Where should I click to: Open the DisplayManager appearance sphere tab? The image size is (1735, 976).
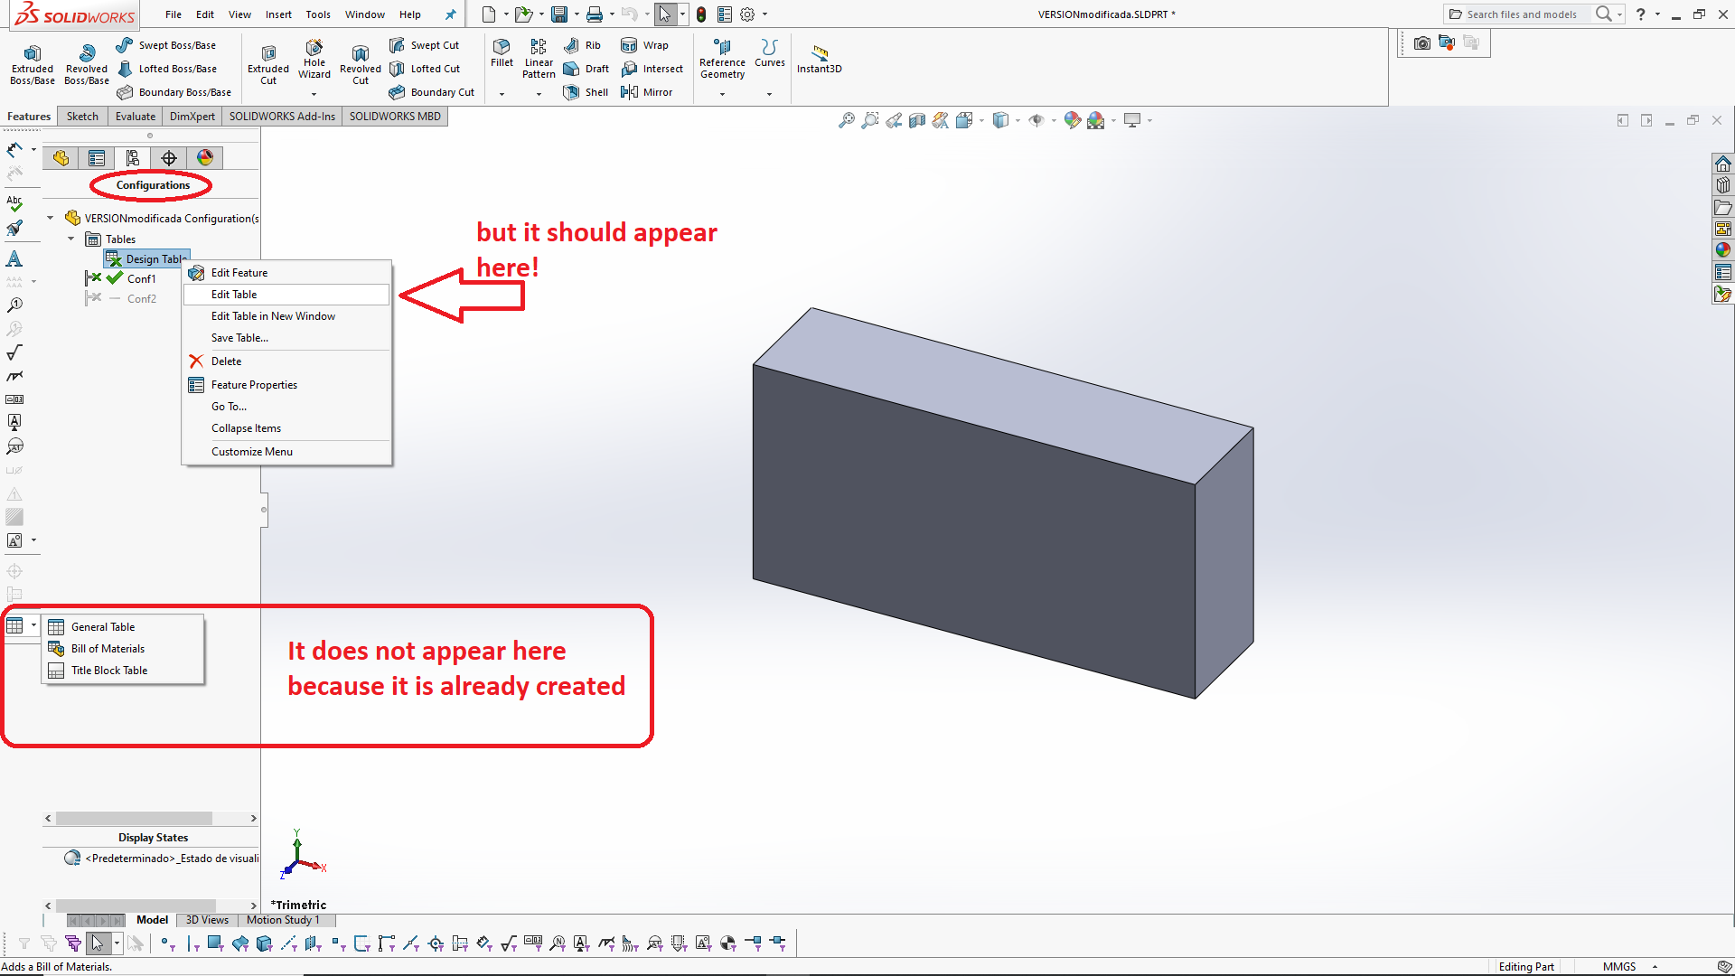point(205,158)
